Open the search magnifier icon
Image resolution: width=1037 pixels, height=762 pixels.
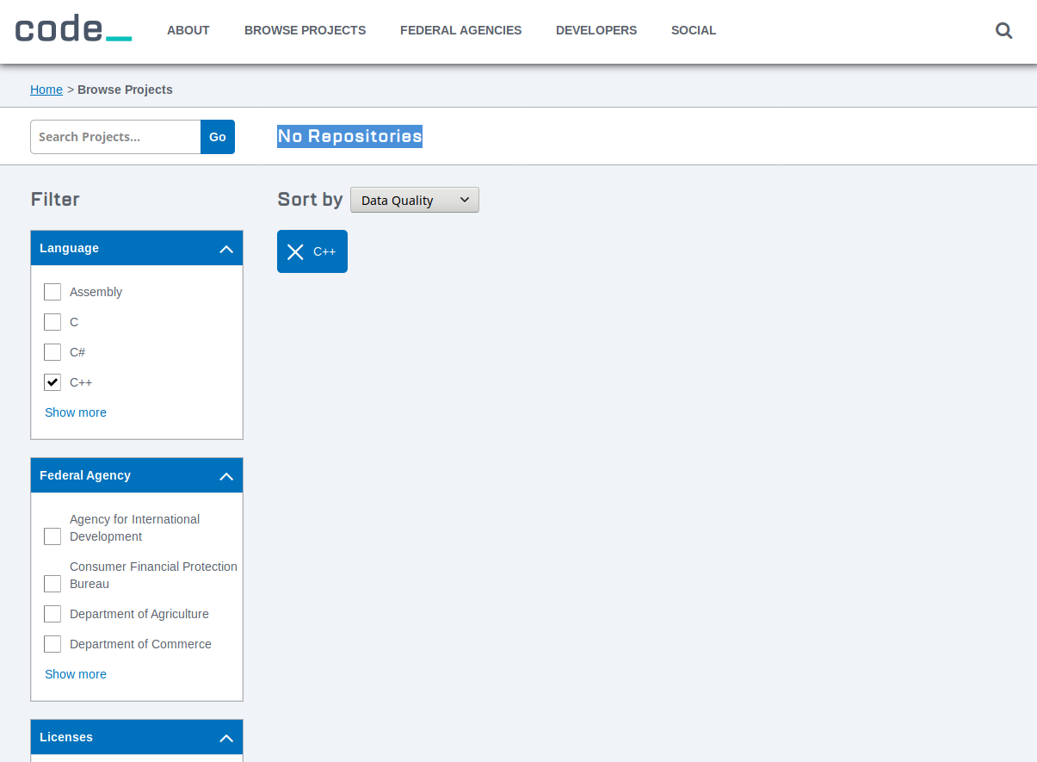pyautogui.click(x=1003, y=31)
